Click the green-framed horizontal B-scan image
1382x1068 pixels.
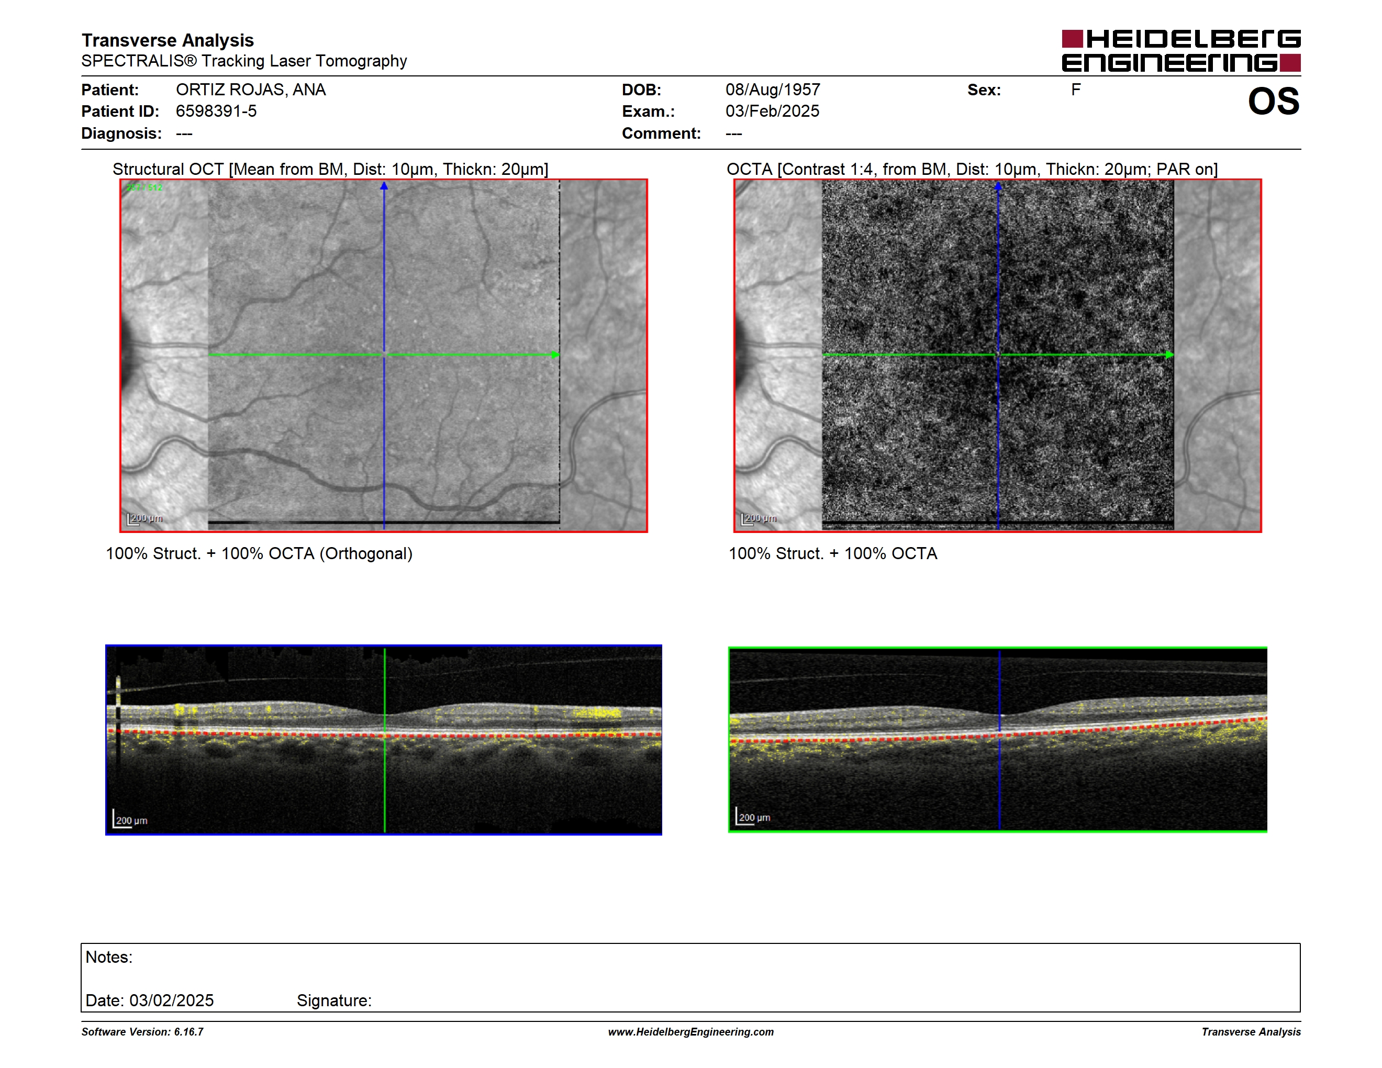tap(998, 740)
